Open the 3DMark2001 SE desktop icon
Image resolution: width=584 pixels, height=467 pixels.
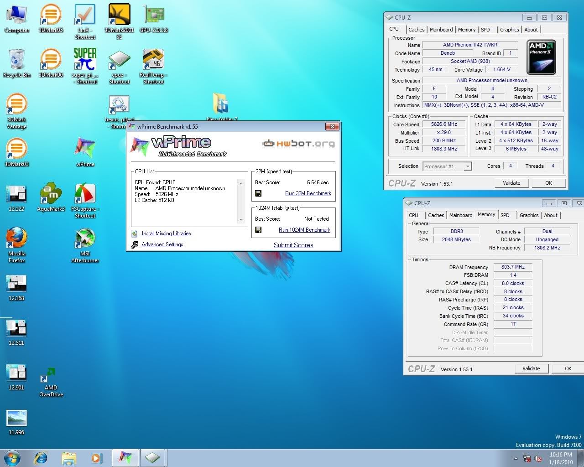(119, 22)
